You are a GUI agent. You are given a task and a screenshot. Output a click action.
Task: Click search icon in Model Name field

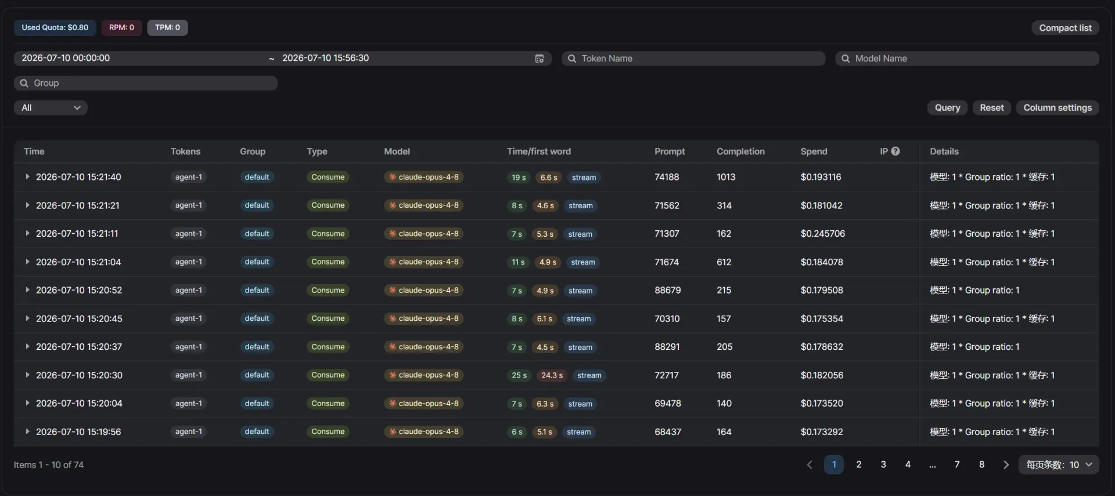(x=846, y=59)
